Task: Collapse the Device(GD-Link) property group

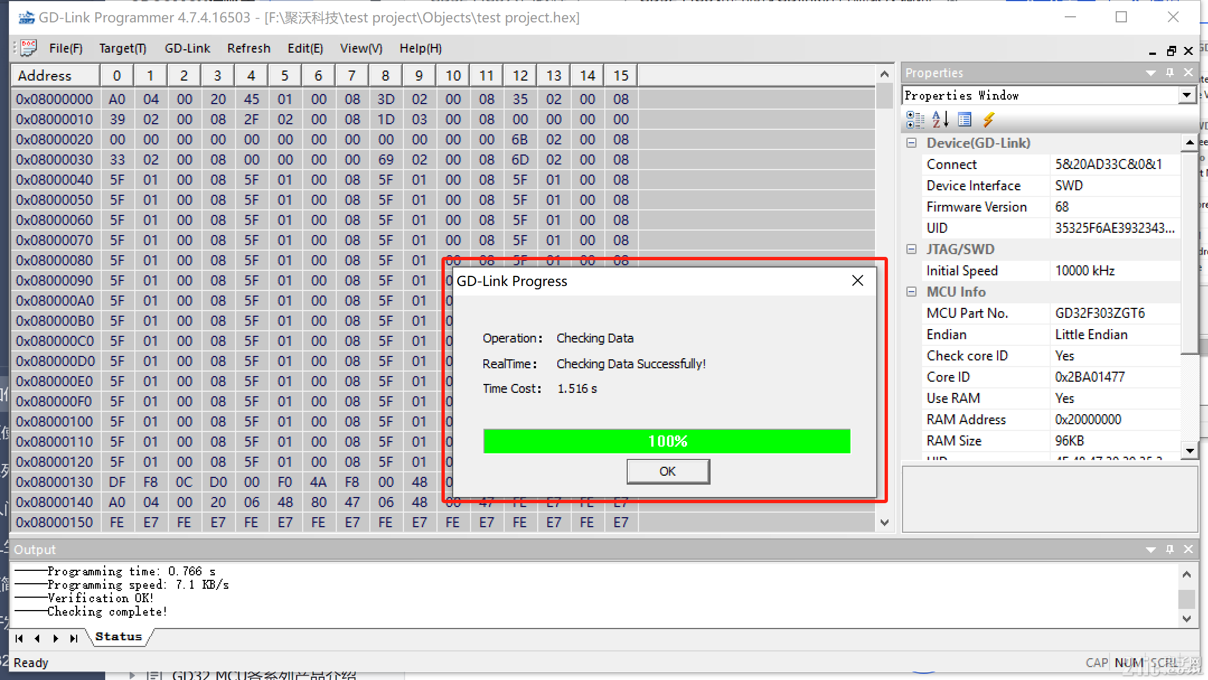Action: tap(911, 143)
